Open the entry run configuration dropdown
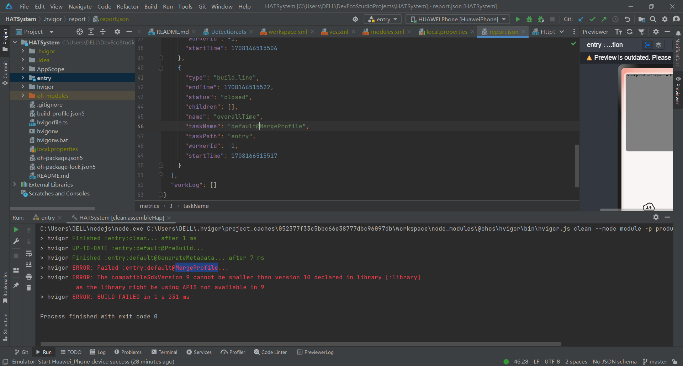Viewport: 683px width, 366px height. 382,19
